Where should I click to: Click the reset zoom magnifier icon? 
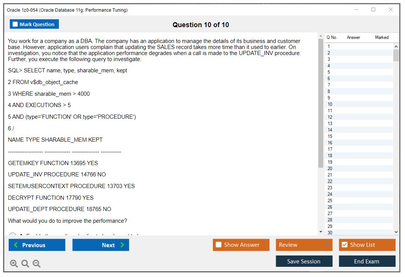pos(25,264)
